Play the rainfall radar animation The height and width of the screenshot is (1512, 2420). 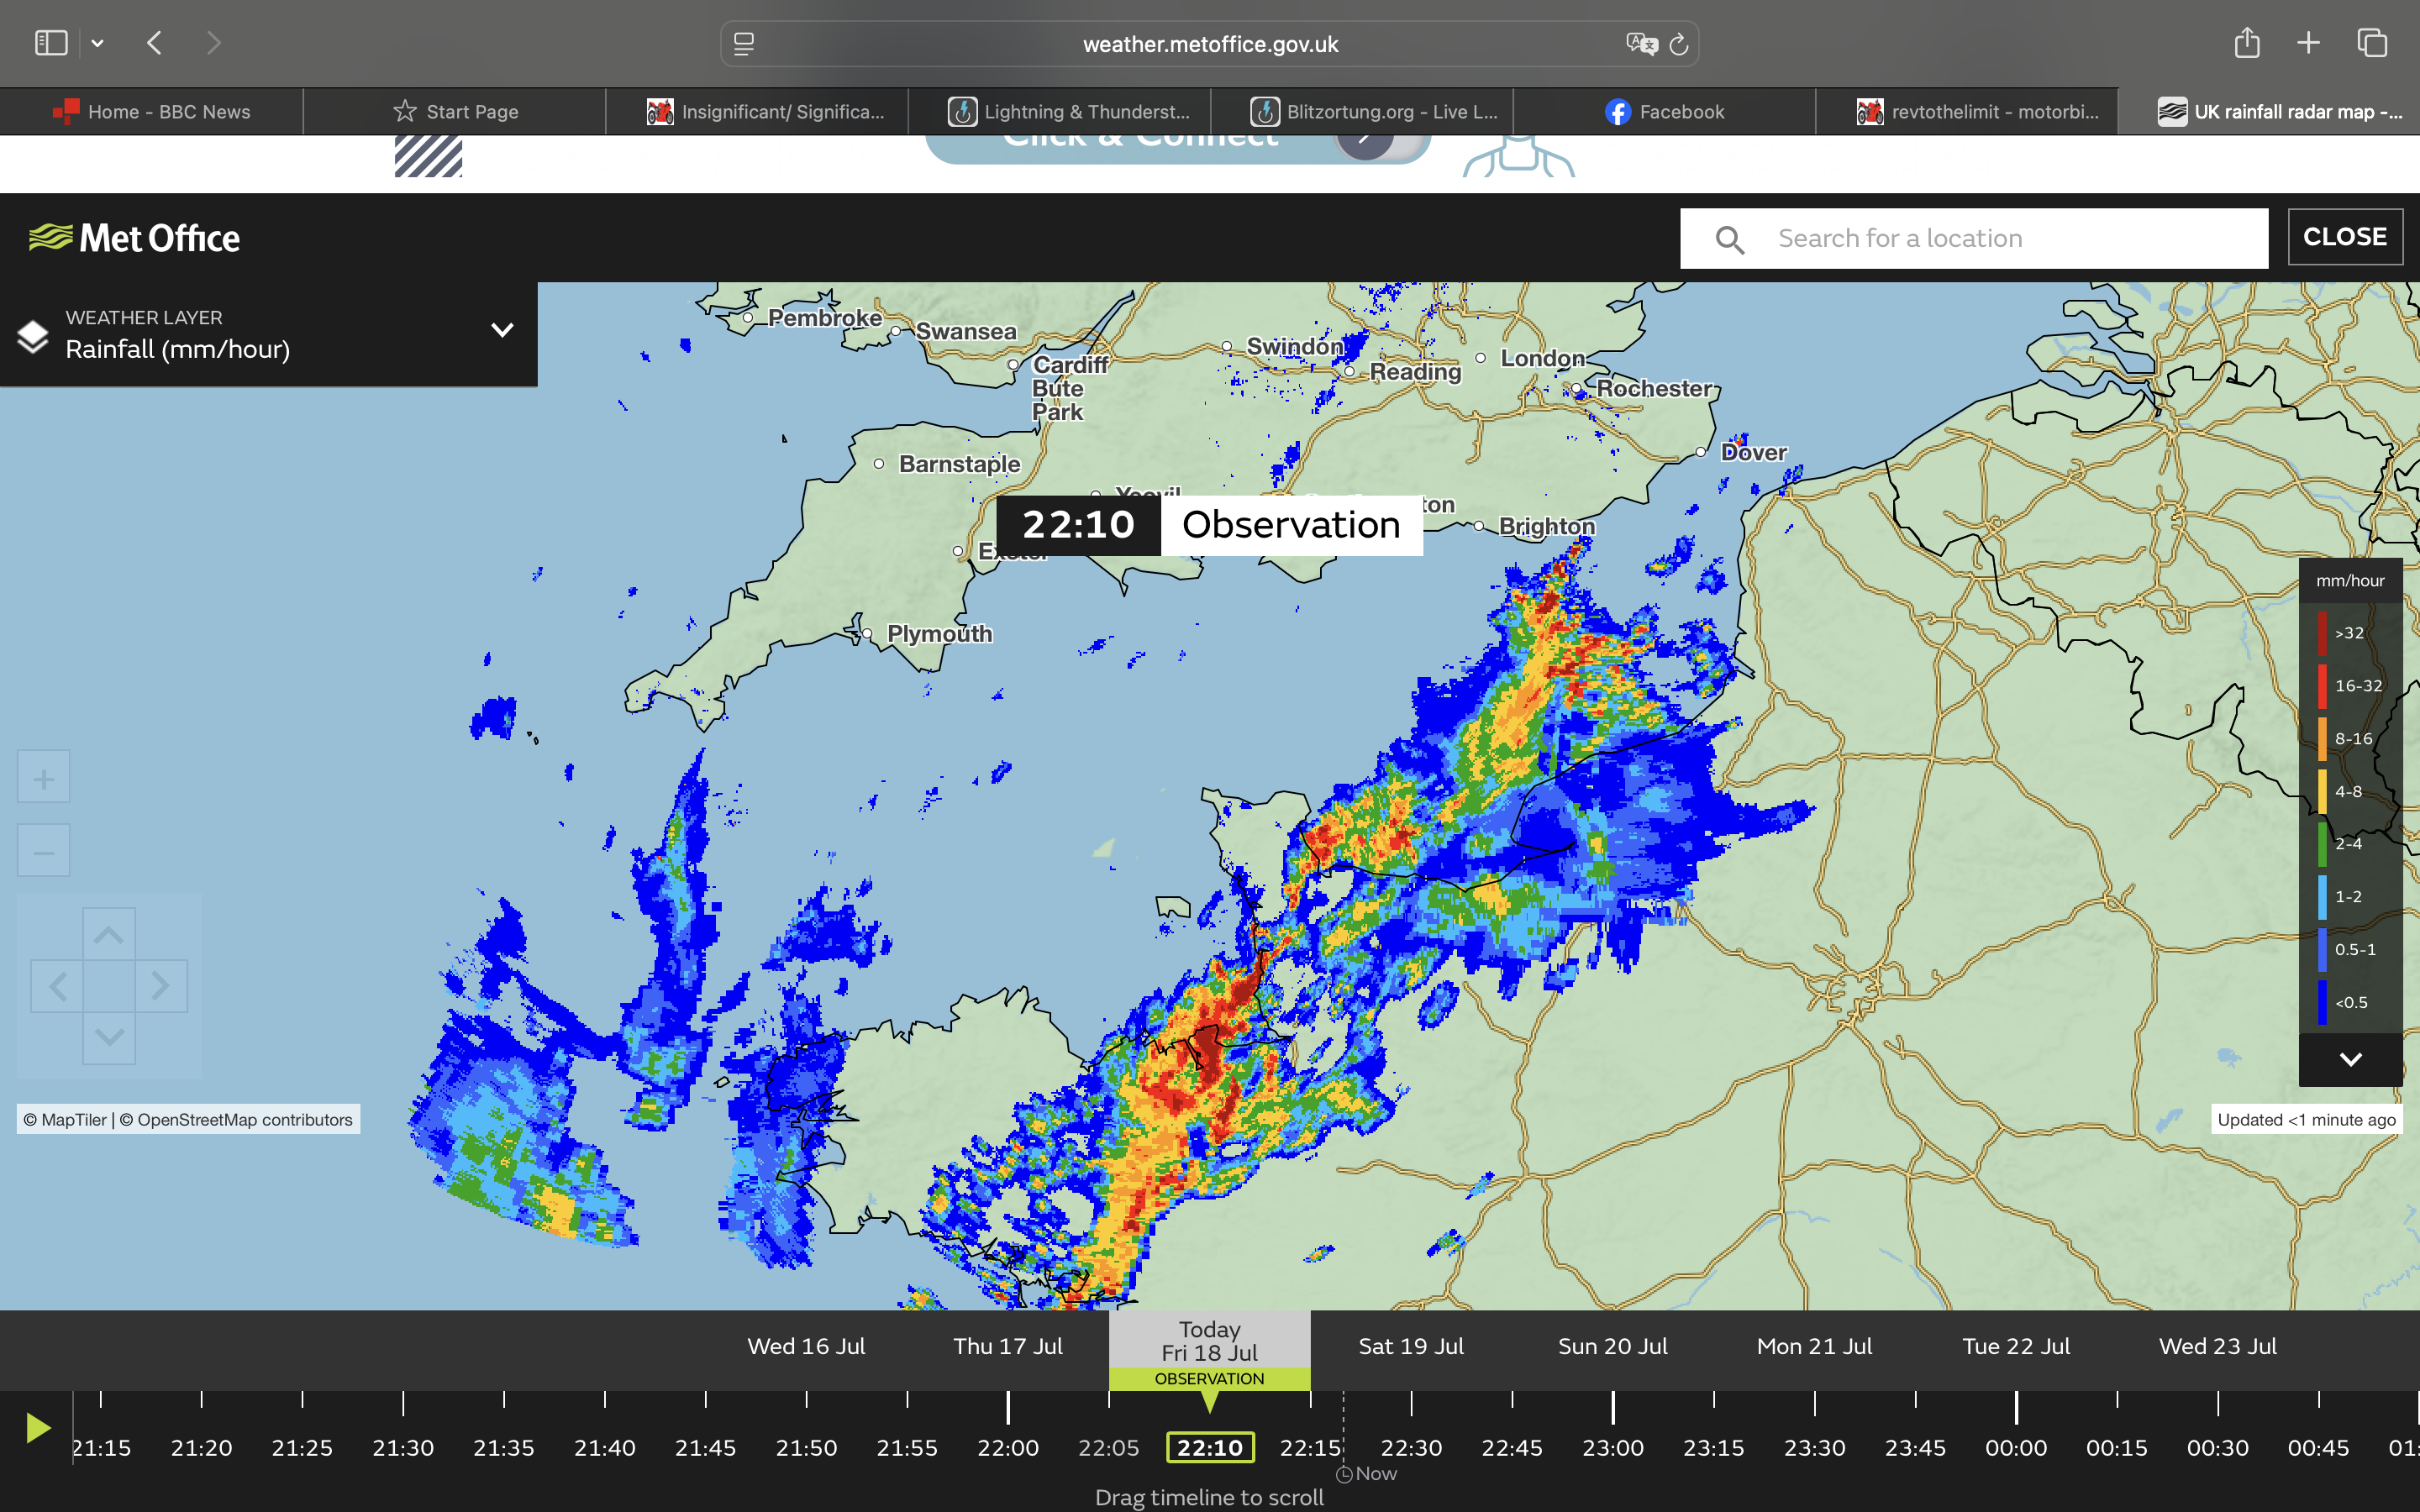tap(38, 1428)
